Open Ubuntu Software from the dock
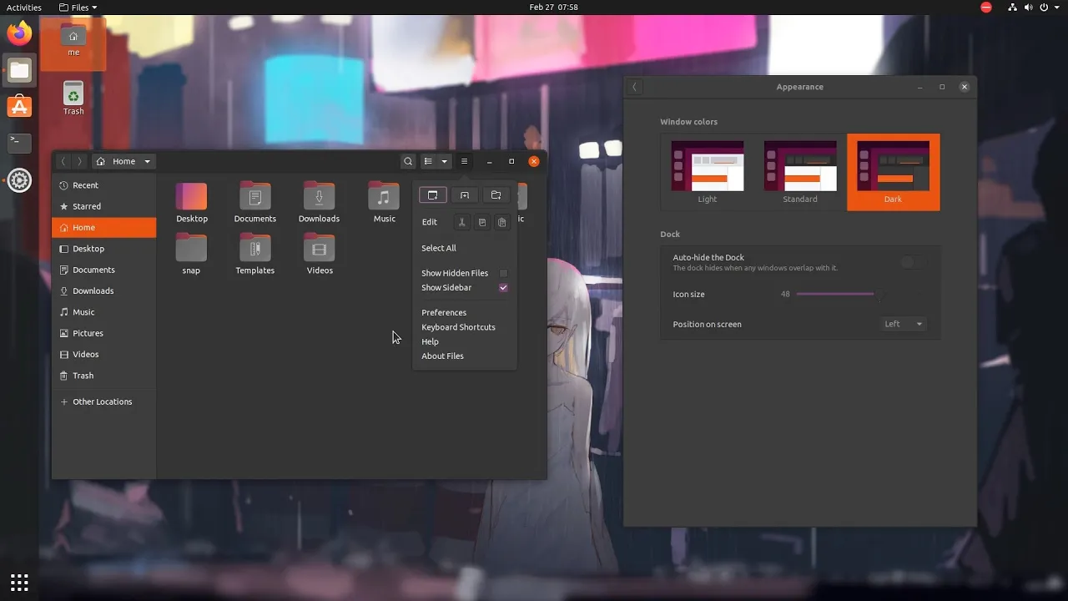The height and width of the screenshot is (601, 1068). coord(19,107)
